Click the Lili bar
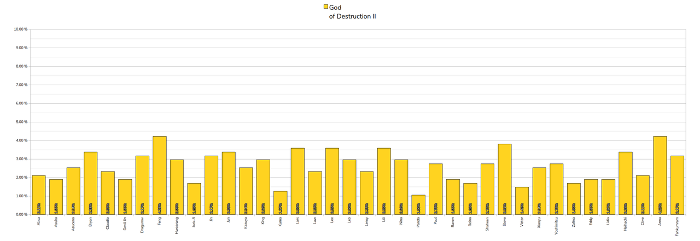Screen dimensions: 700x241 [x=384, y=181]
